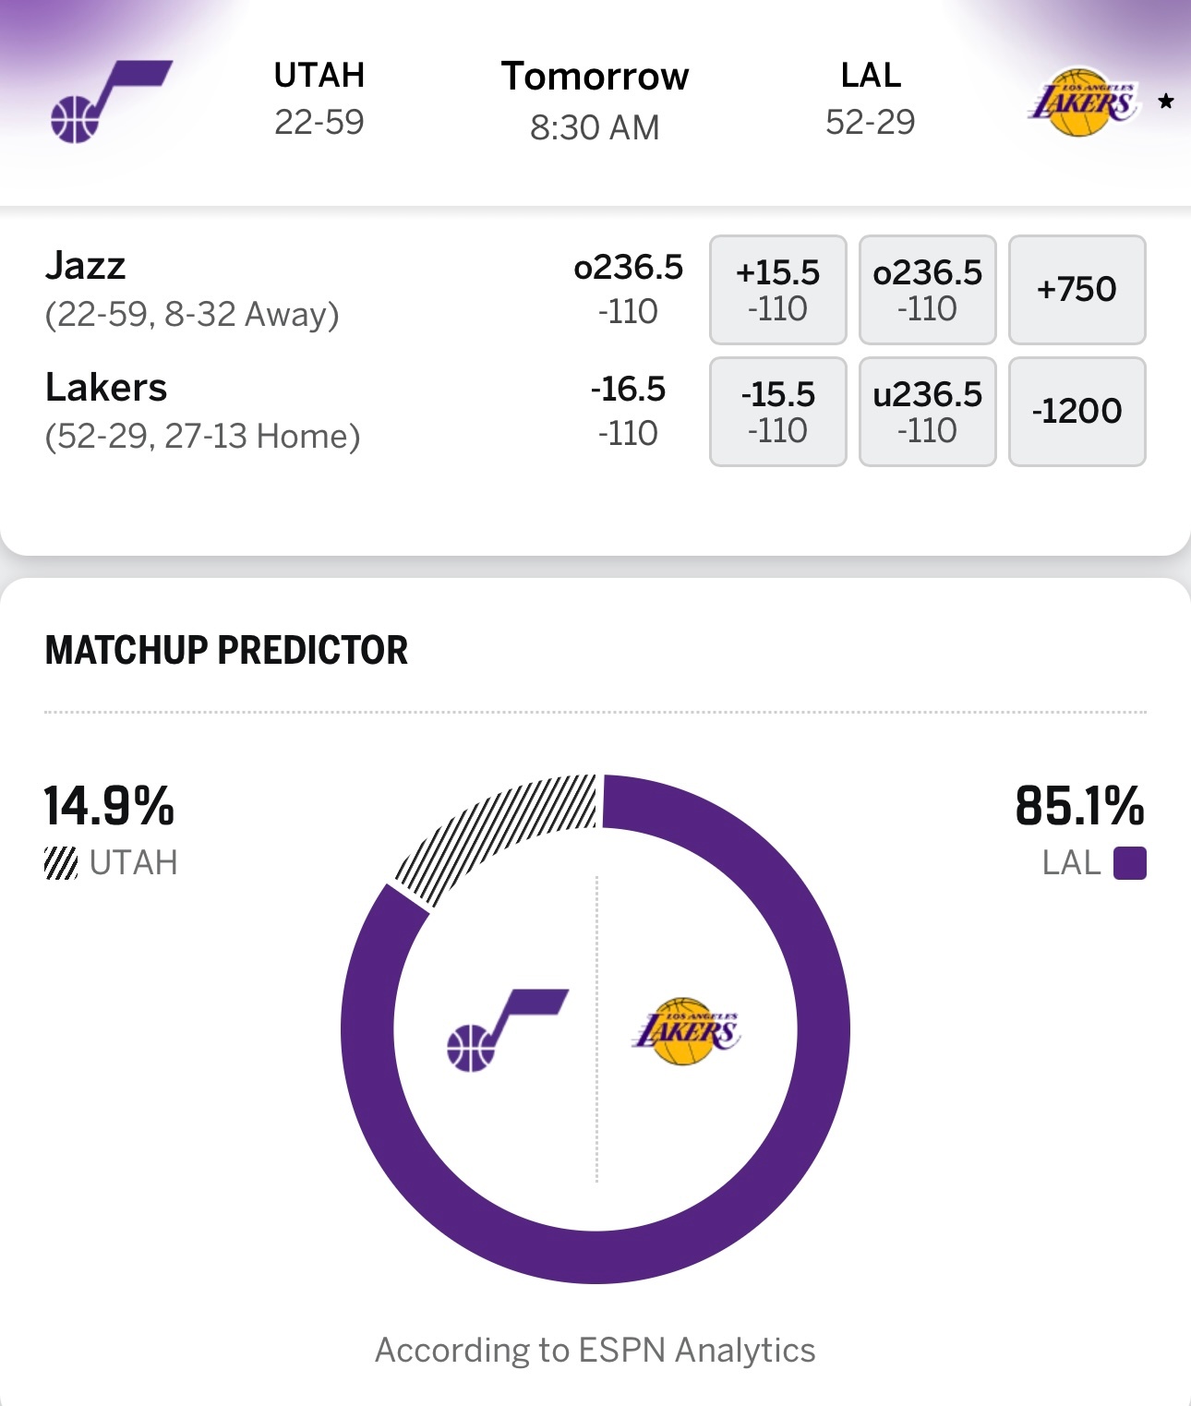The width and height of the screenshot is (1191, 1406).
Task: Choose over 236.5 total bet button
Action: click(x=927, y=290)
